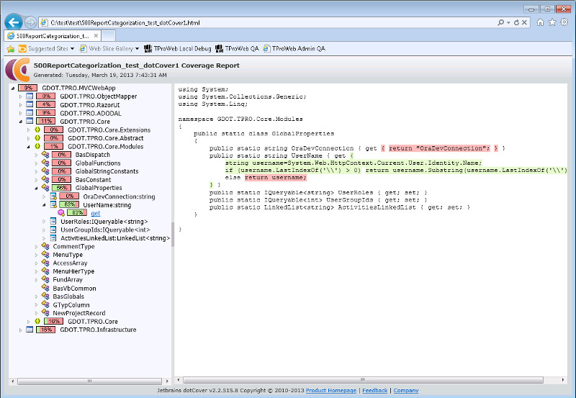Click the Home icon in browser toolbar
Screen dimensions: 576x398
point(540,22)
